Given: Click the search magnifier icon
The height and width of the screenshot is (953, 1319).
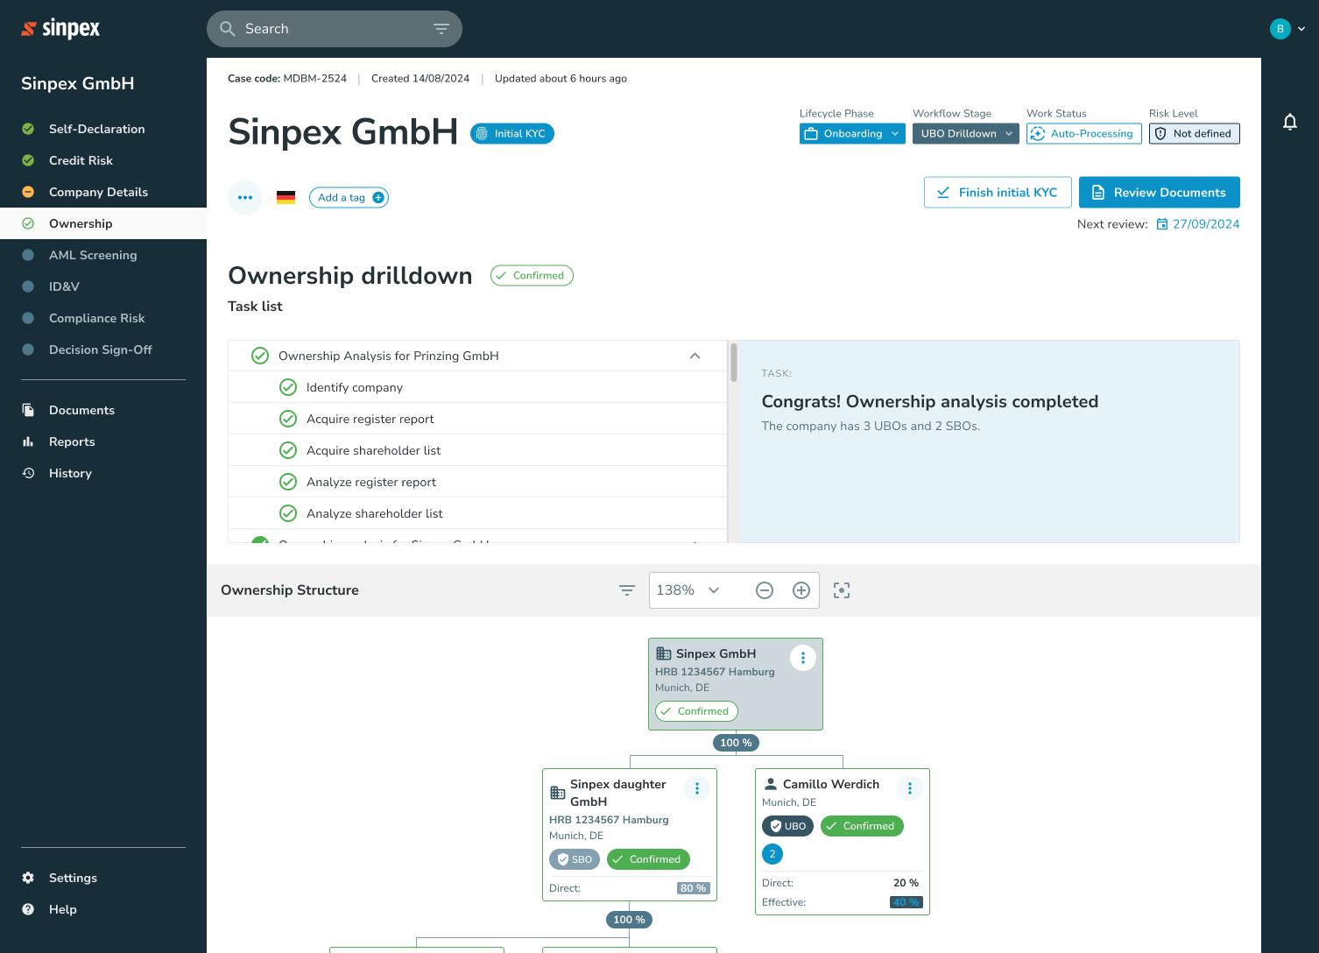Looking at the screenshot, I should point(228,29).
